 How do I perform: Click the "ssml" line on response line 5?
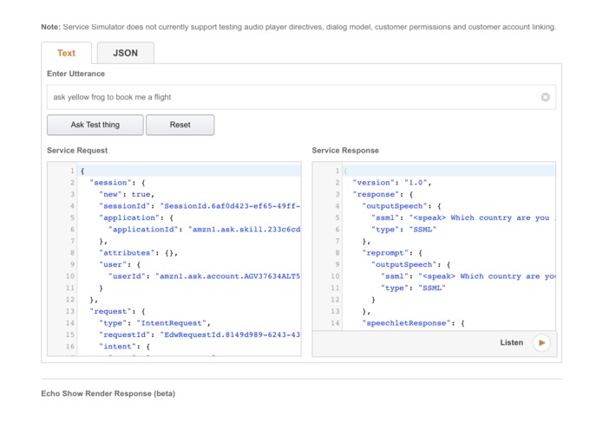(x=463, y=218)
